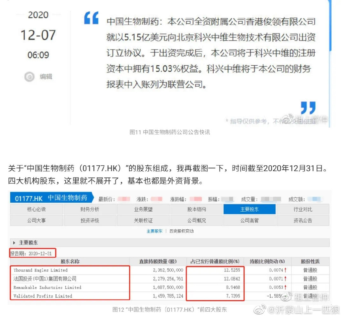This screenshot has width=343, height=318.
Task: Switch to 业务展望 tab
Action: tap(143, 209)
